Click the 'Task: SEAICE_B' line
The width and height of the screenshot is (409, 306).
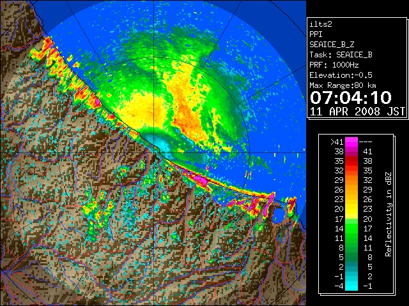click(x=341, y=55)
